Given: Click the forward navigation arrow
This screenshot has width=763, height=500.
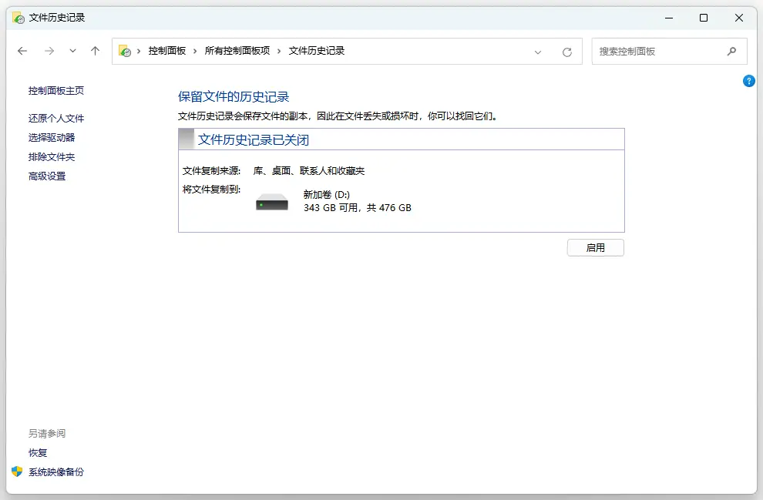Looking at the screenshot, I should click(48, 51).
